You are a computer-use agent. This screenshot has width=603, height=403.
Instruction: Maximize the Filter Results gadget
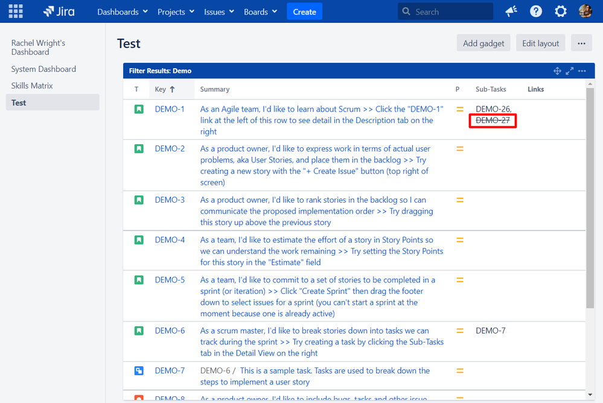pyautogui.click(x=570, y=71)
